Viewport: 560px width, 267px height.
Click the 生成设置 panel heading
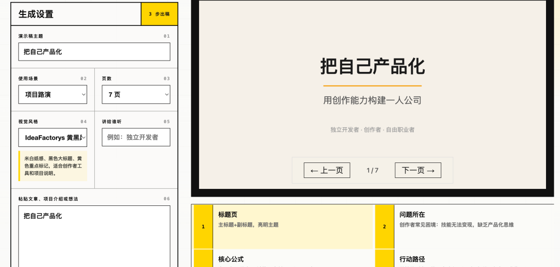(36, 14)
